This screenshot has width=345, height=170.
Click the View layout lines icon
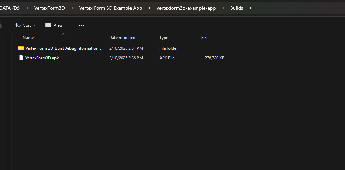point(48,25)
